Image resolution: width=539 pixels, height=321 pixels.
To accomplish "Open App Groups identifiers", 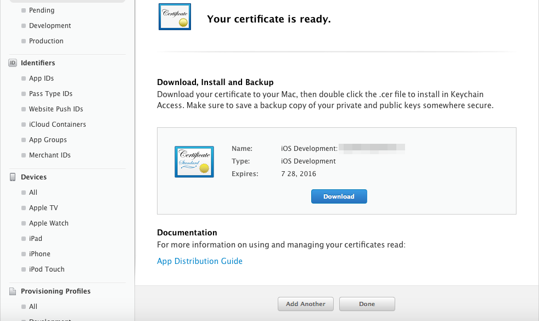I will (x=48, y=140).
